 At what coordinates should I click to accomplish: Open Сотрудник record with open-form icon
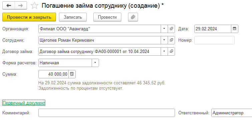171,40
